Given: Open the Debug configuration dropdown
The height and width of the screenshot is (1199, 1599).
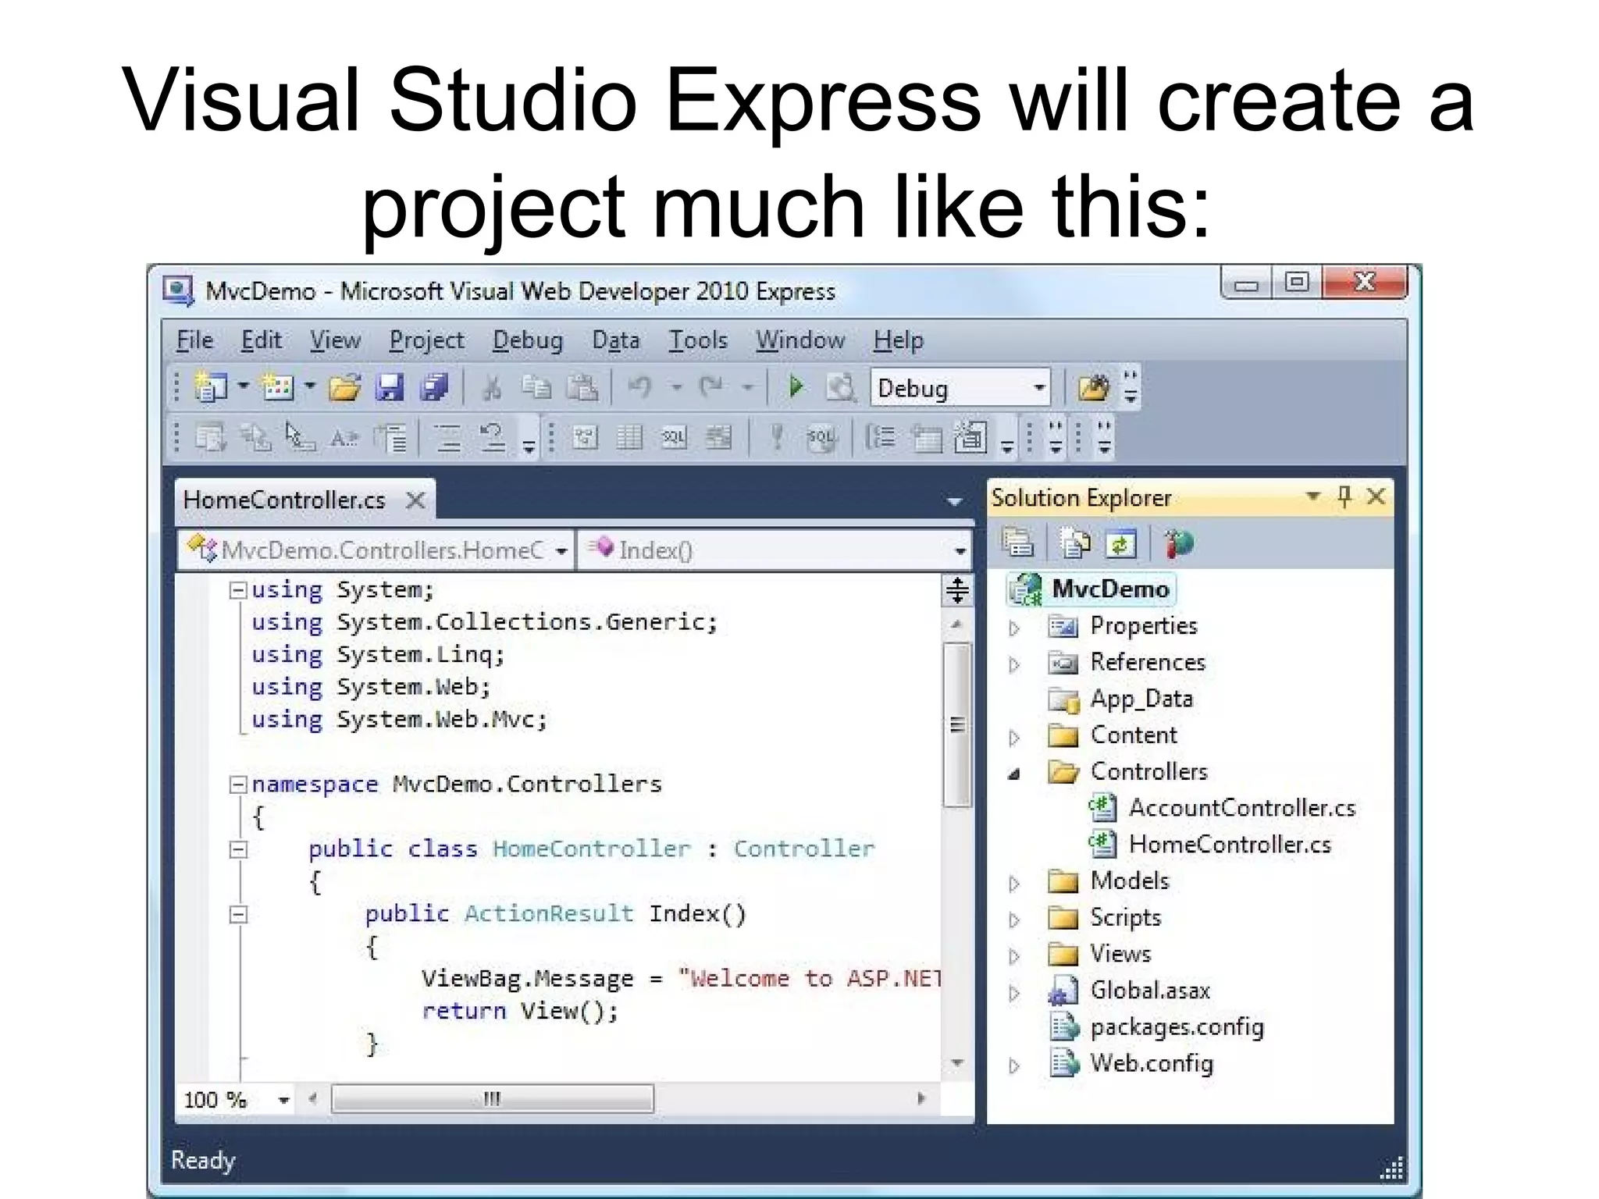Looking at the screenshot, I should [x=1038, y=388].
